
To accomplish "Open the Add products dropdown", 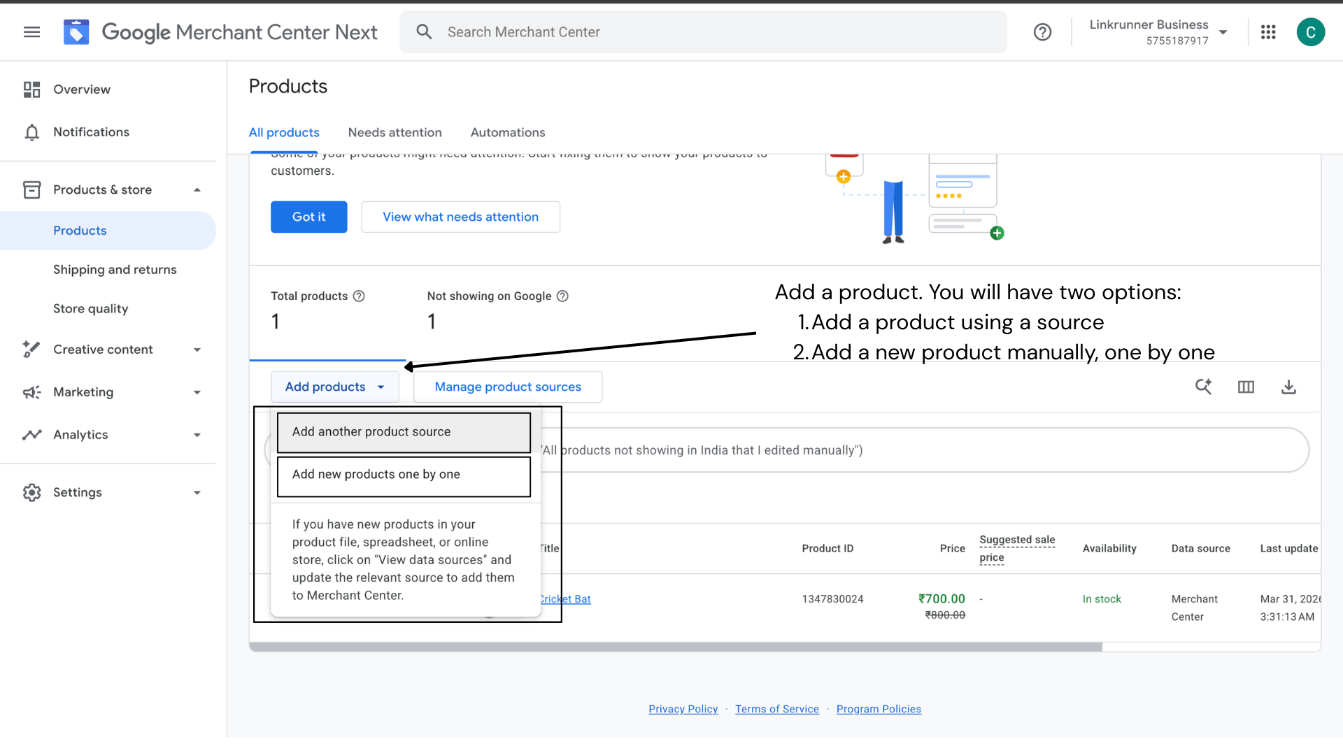I will click(334, 387).
